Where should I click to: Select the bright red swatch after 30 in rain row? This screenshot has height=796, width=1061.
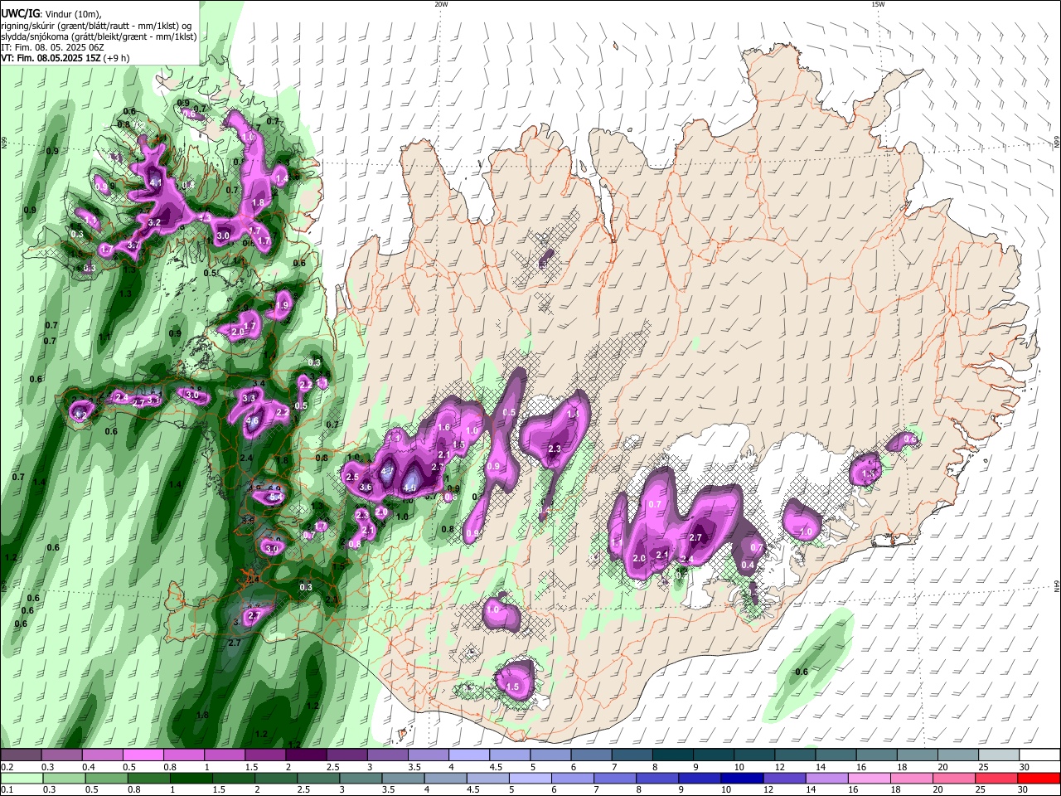tap(1039, 778)
